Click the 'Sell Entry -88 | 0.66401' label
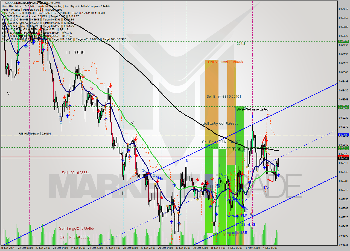This screenshot has width=350, height=251. click(x=224, y=97)
